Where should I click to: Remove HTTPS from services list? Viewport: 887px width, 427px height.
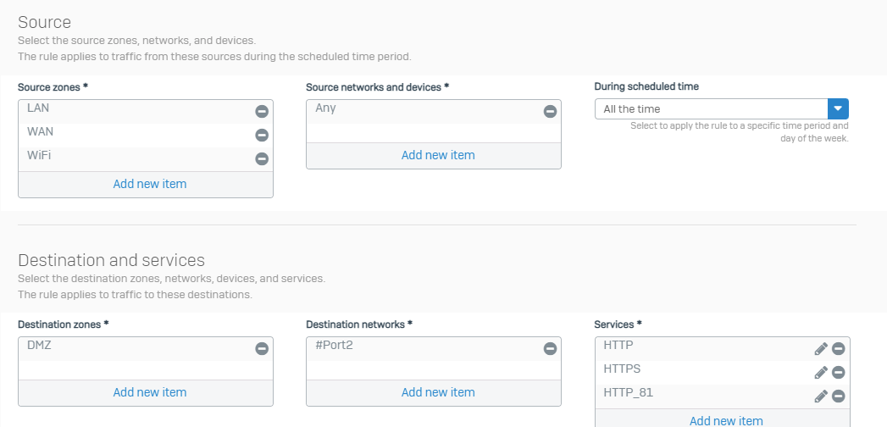point(839,373)
